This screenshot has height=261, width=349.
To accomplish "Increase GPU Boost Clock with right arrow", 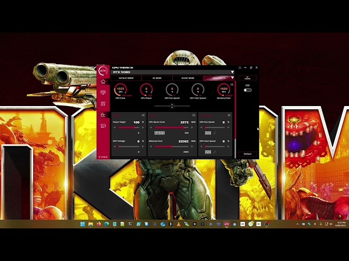I will click(192, 128).
